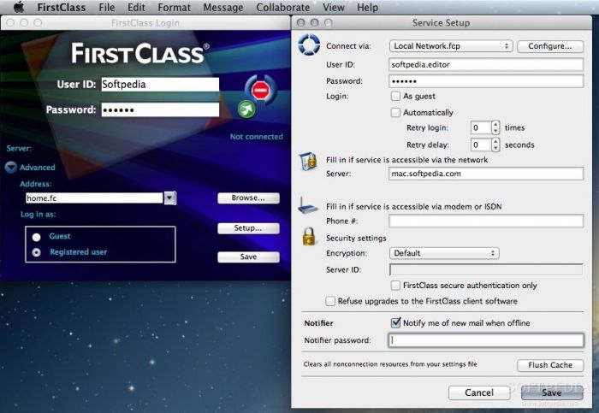
Task: Click Save in Service Setup dialog
Action: point(552,392)
